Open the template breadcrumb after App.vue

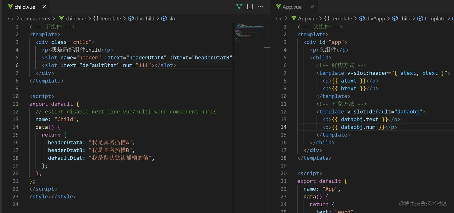341,19
